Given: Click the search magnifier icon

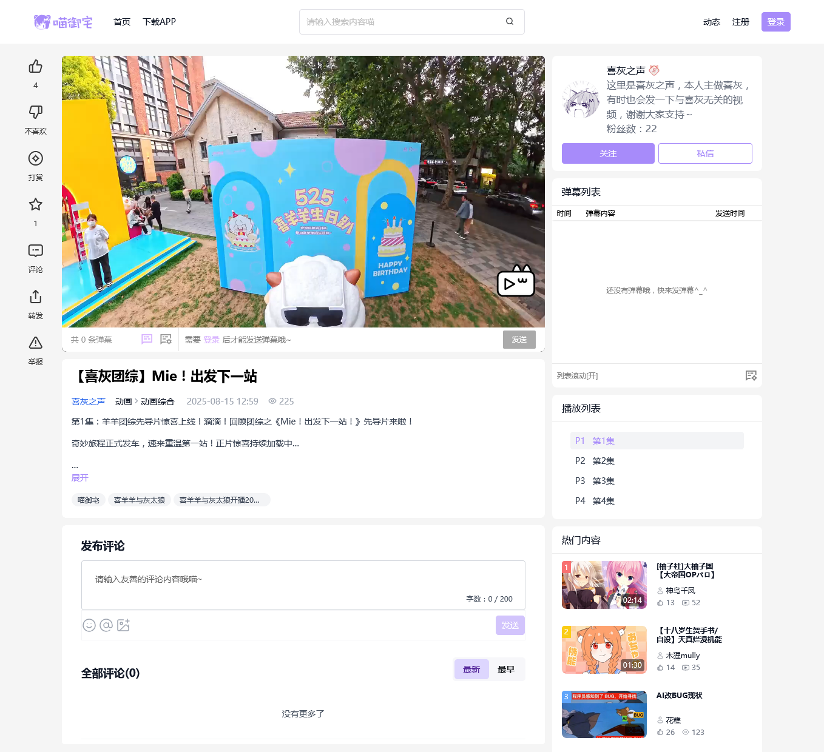Looking at the screenshot, I should coord(510,22).
